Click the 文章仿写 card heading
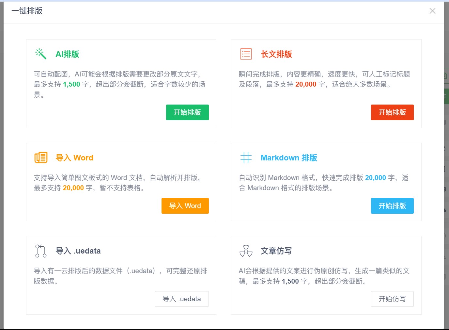Viewport: 449px width, 330px height. click(x=276, y=251)
